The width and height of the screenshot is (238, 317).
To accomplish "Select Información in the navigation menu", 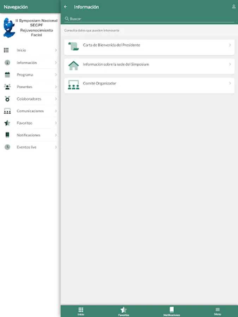I will 30,63.
